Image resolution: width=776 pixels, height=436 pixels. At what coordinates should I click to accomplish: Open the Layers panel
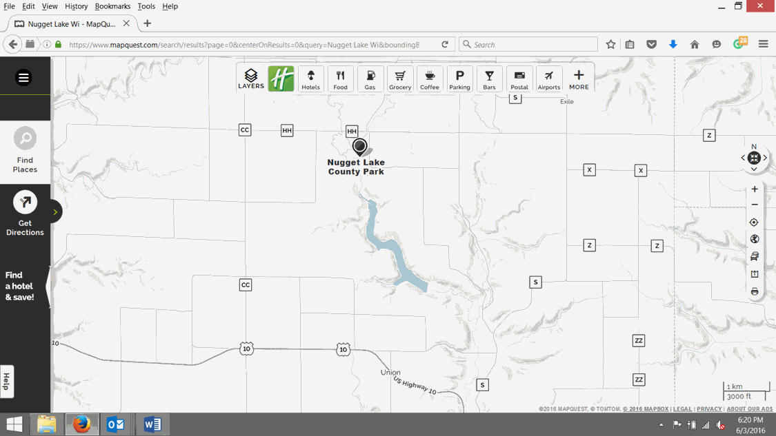251,79
